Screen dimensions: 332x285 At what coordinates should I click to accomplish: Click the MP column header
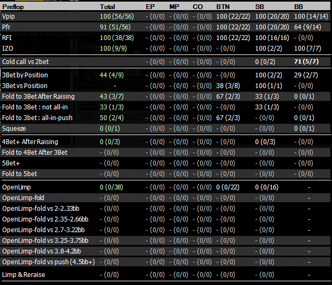click(174, 7)
